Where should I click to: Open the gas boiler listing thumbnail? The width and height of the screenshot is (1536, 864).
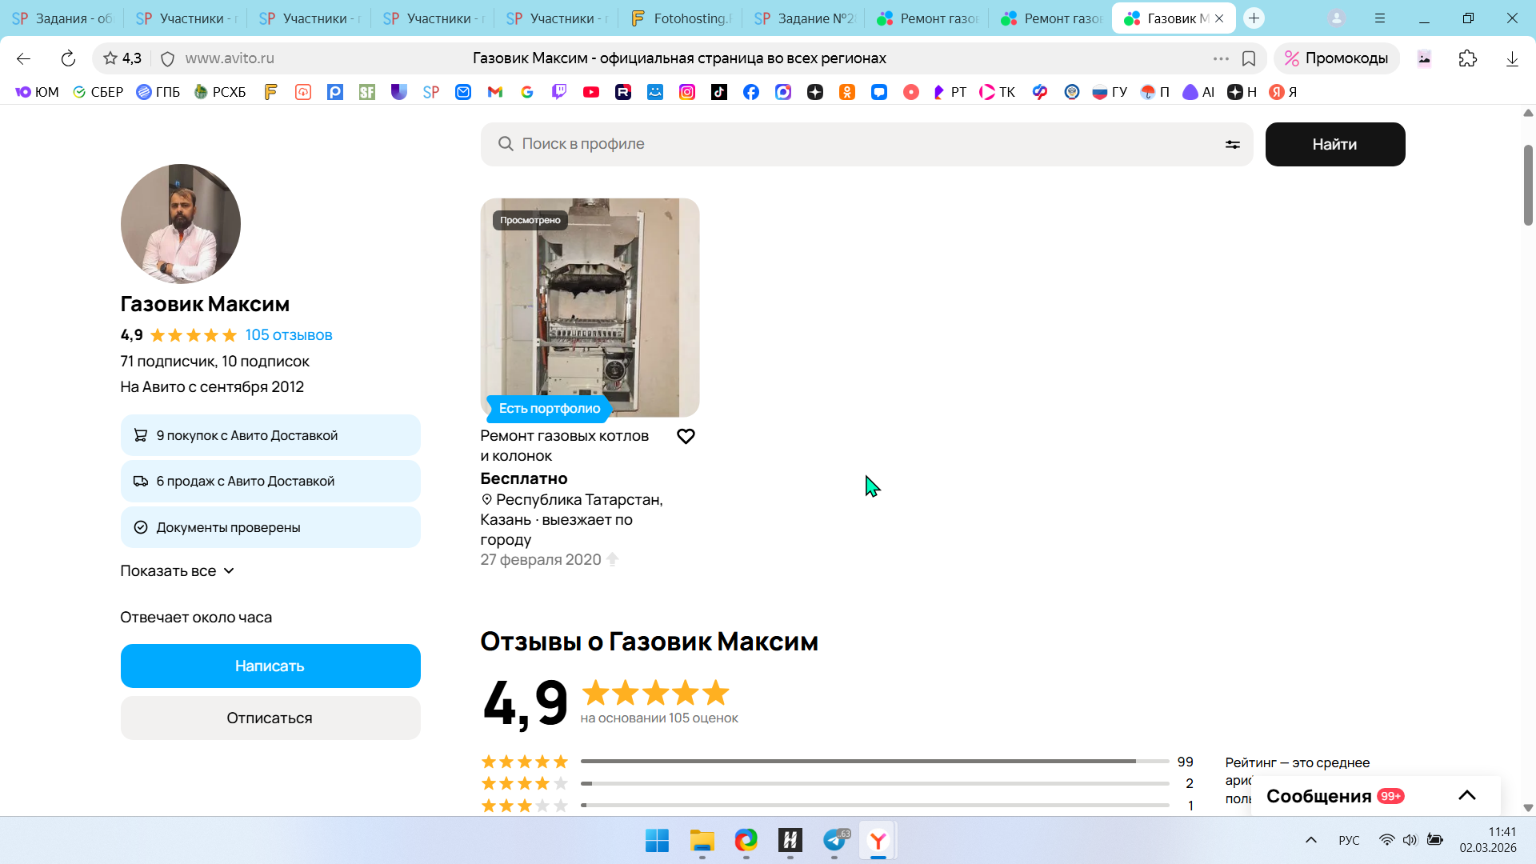coord(590,308)
